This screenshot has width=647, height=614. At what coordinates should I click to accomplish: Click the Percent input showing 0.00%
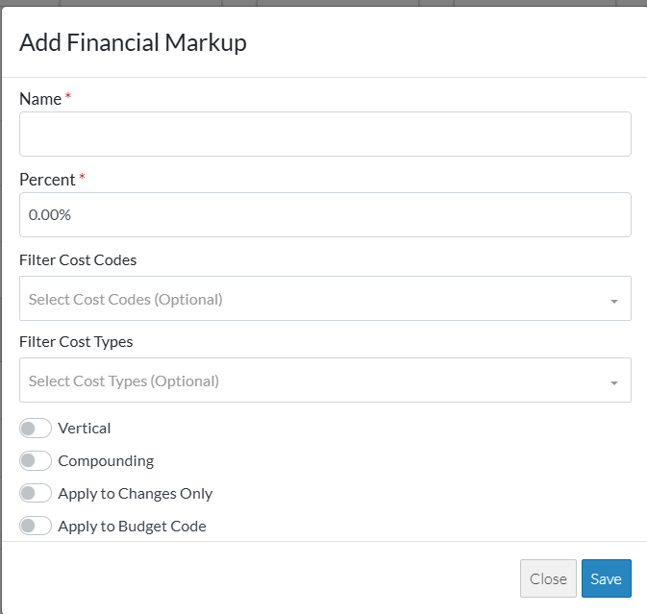point(325,214)
